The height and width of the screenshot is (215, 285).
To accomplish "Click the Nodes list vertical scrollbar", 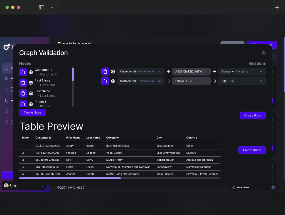I will tap(73, 74).
